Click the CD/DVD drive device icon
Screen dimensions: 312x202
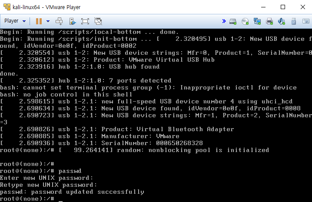[245, 21]
